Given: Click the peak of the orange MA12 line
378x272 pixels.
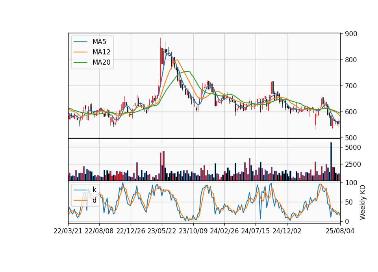Looking at the screenshot, I should point(177,60).
